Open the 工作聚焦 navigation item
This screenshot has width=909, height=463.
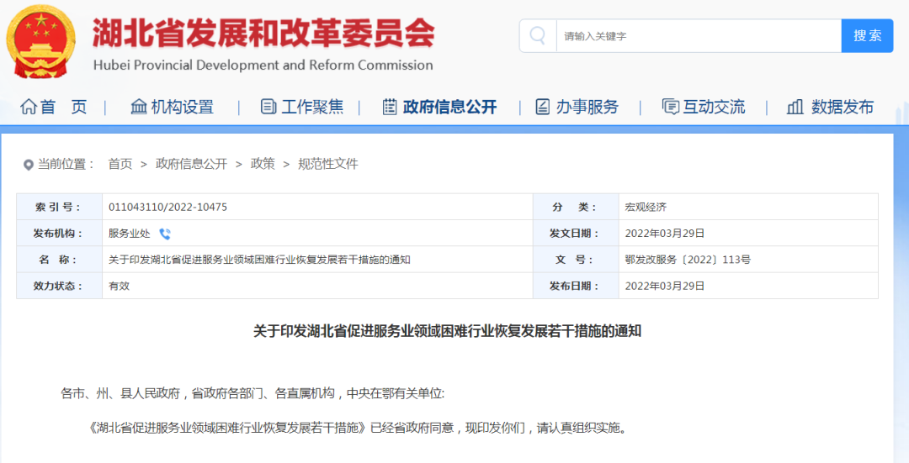[312, 107]
